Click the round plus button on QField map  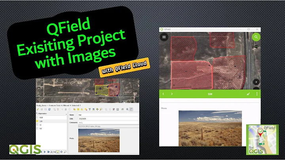point(256,82)
